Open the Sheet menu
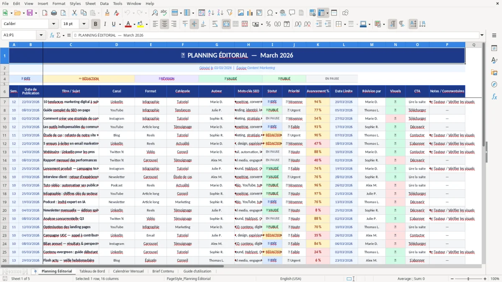Viewport: 502px width, 282px height. [90, 3]
